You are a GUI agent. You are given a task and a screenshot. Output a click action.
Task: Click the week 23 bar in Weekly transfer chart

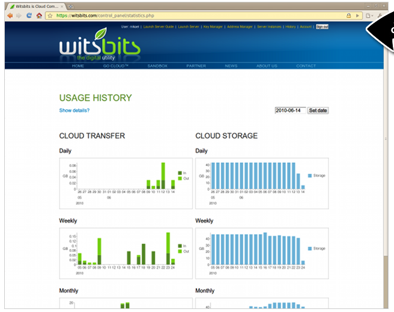[168, 248]
